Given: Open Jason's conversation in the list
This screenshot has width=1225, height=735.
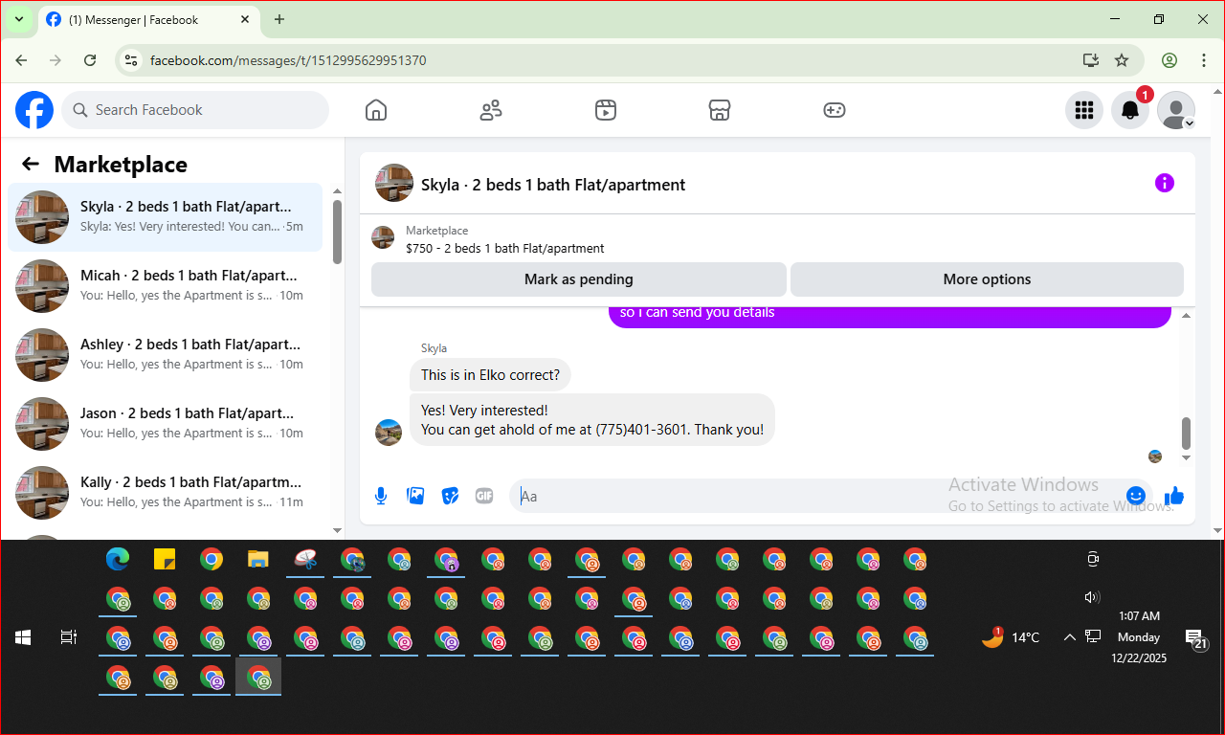Looking at the screenshot, I should point(165,424).
